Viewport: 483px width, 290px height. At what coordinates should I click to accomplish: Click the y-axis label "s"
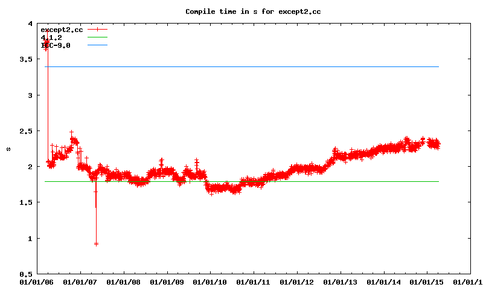(7, 149)
